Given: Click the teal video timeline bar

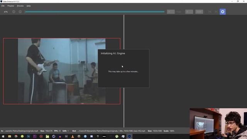Looking at the screenshot, I should (95, 12).
